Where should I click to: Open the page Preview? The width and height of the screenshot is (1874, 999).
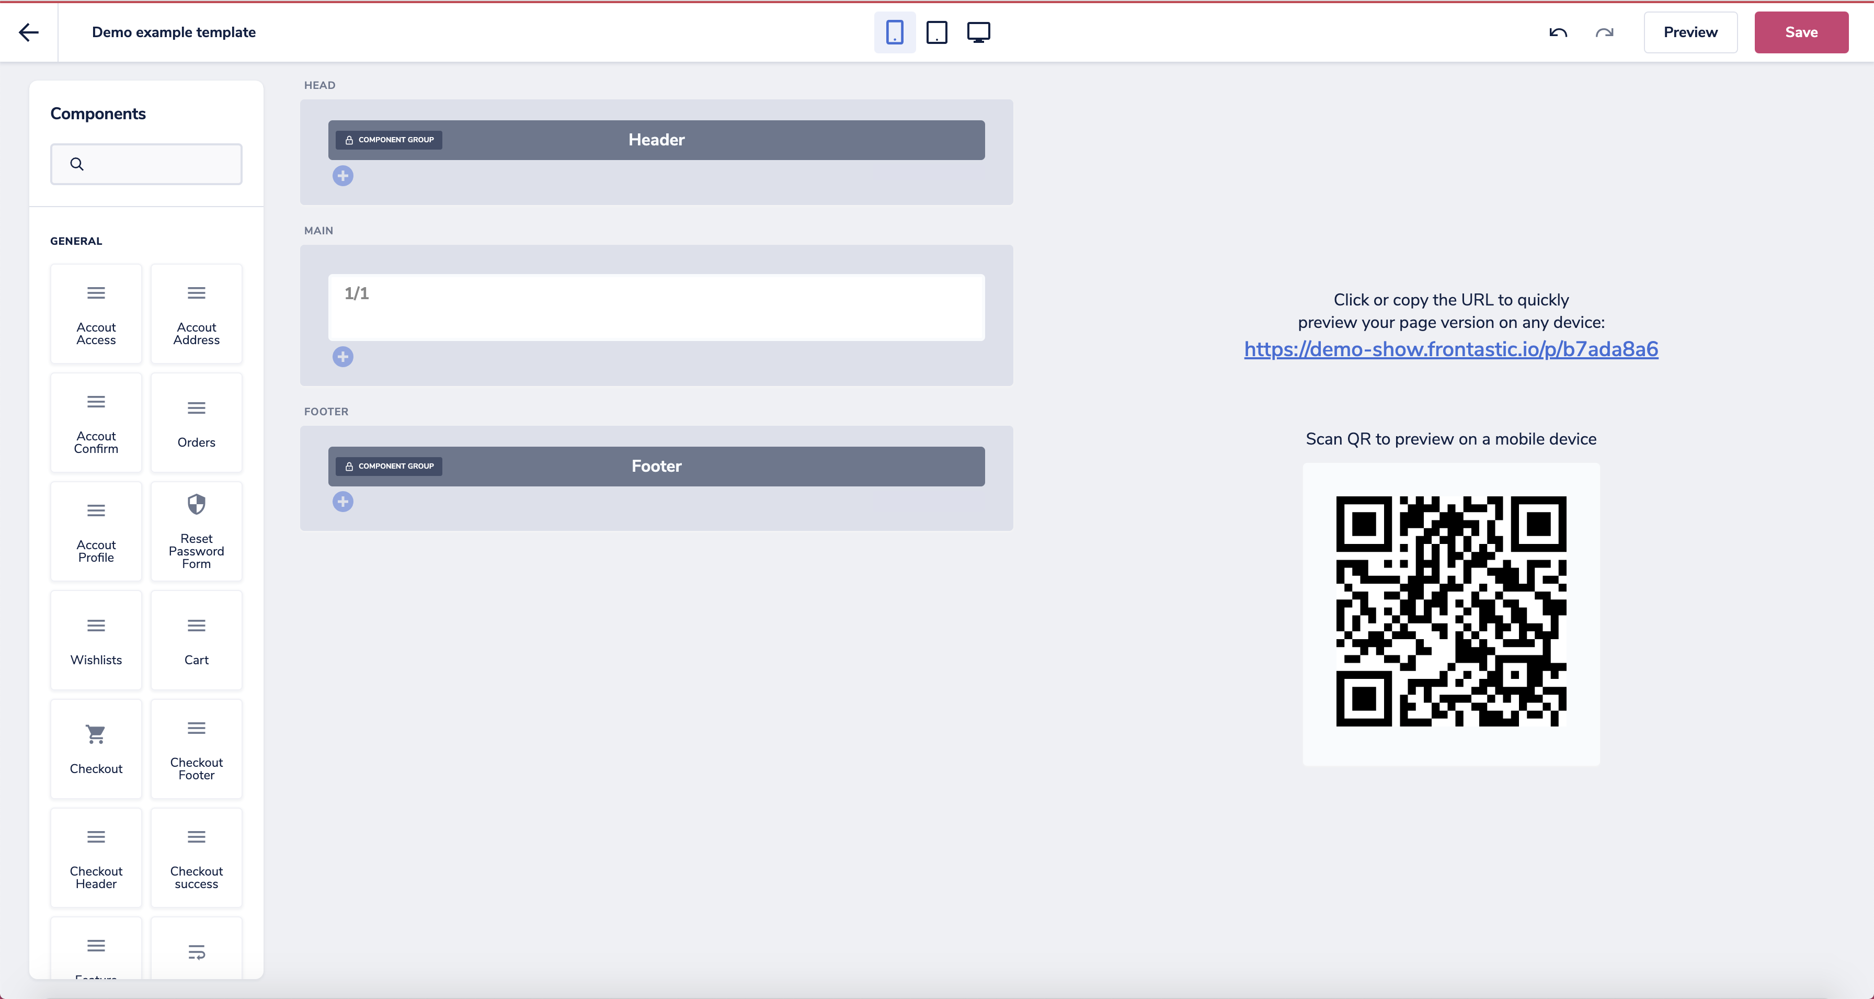click(1690, 32)
